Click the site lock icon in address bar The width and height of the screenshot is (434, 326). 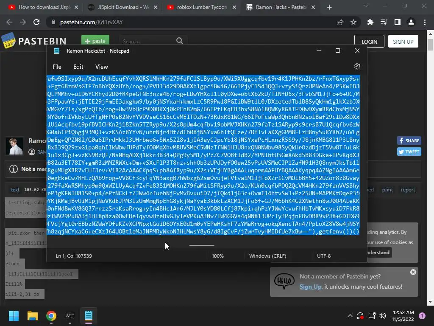pyautogui.click(x=53, y=22)
